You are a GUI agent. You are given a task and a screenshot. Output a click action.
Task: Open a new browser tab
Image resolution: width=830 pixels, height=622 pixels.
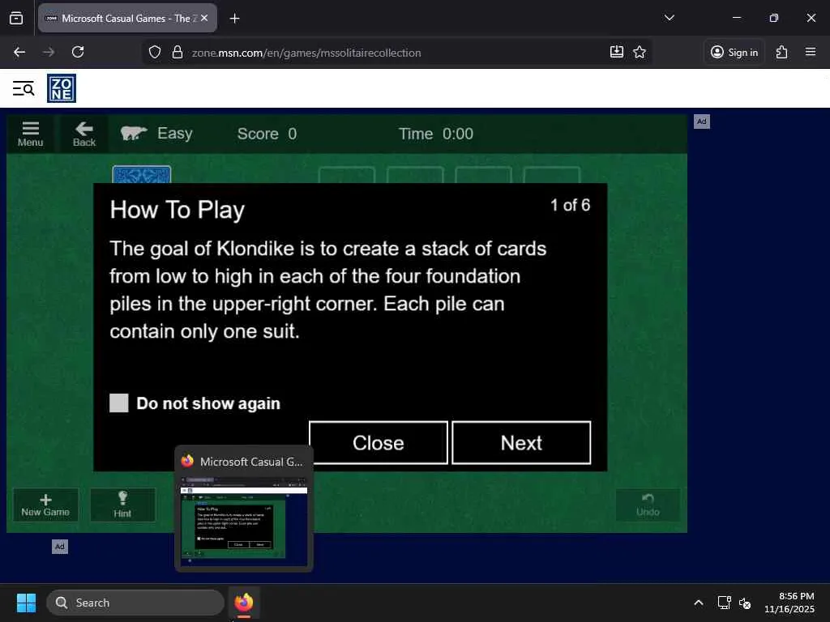click(234, 19)
